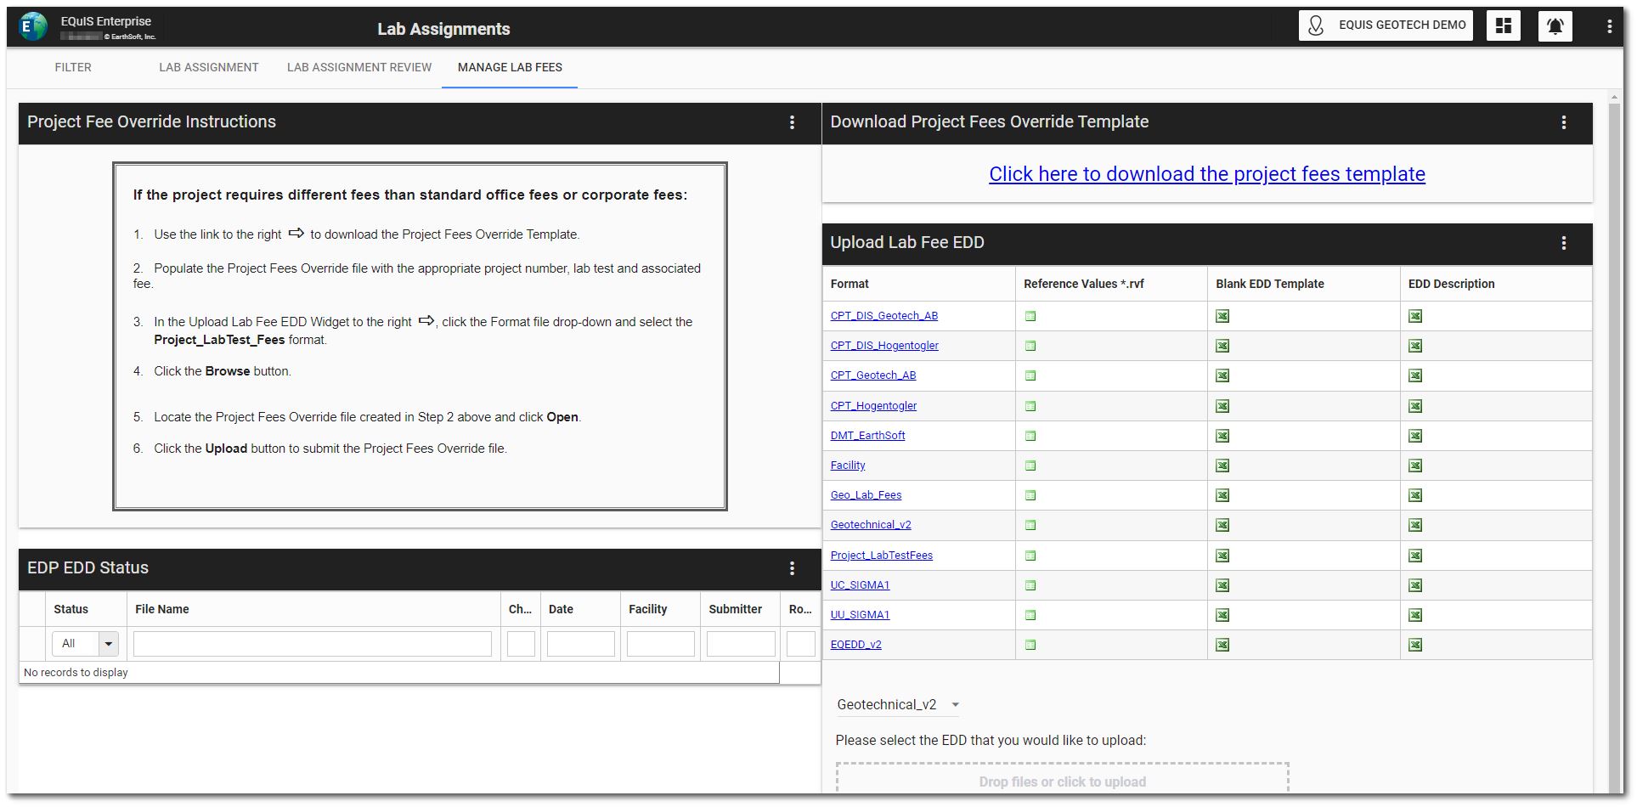Open Upload Lab Fee EDD widget menu
The image size is (1637, 807).
(x=1563, y=243)
